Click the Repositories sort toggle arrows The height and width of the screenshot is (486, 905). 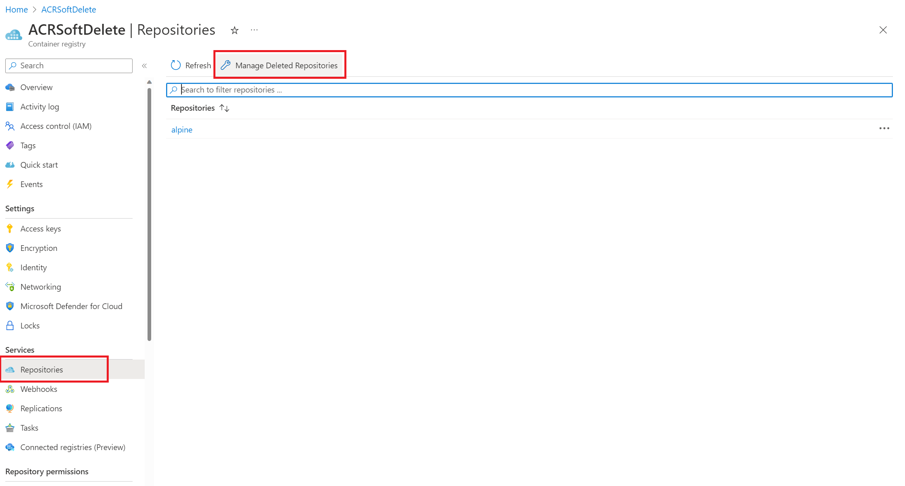point(224,108)
